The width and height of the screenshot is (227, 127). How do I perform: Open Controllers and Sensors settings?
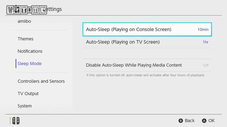pyautogui.click(x=41, y=81)
